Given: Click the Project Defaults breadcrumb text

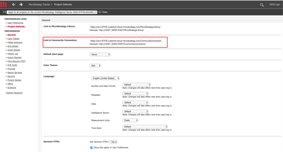Looking at the screenshot, I should click(63, 5).
